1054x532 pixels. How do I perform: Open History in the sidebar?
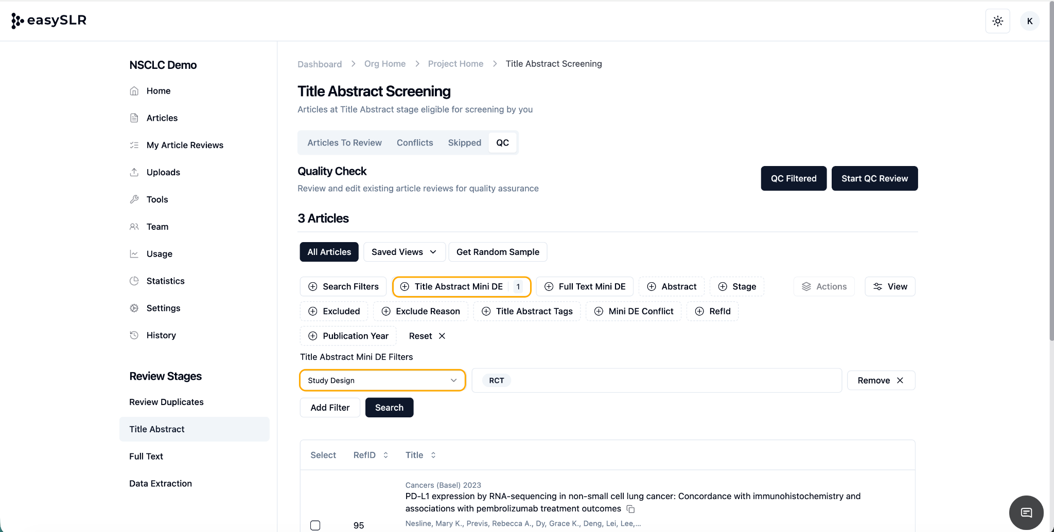(x=161, y=335)
